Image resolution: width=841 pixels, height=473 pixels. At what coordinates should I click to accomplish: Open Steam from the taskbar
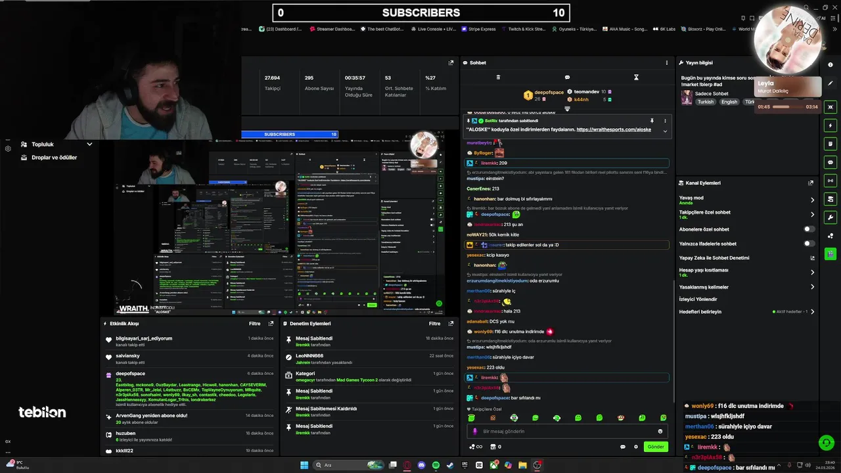(x=450, y=465)
